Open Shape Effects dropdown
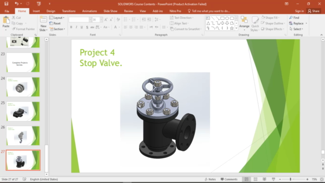325x183 pixels. [273, 29]
